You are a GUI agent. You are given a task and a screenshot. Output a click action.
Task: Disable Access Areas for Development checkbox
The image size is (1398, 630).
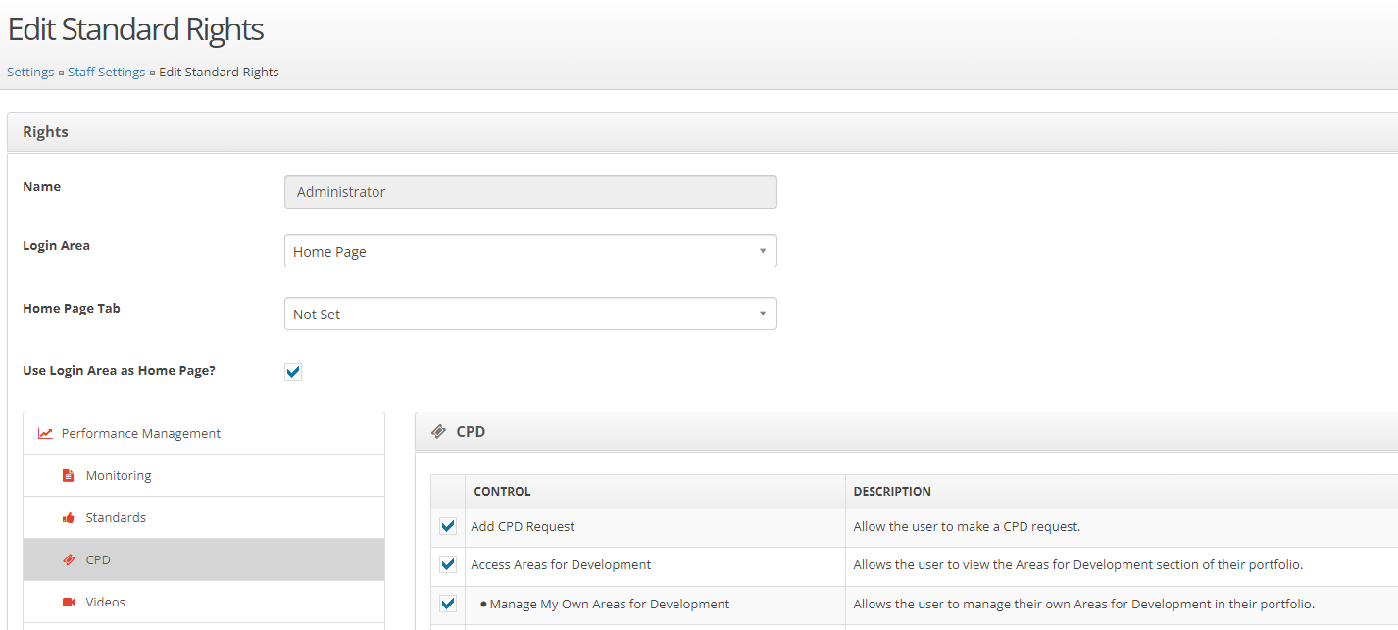[x=448, y=564]
